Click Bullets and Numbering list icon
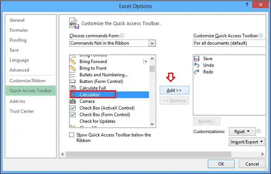Image resolution: width=271 pixels, height=174 pixels. (73, 75)
